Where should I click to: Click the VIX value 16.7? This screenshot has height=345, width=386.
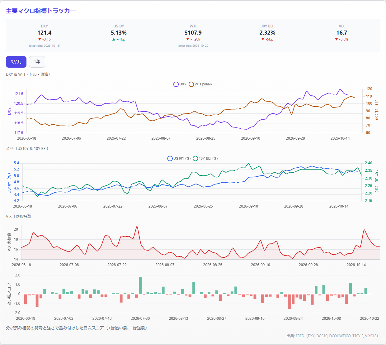342,33
